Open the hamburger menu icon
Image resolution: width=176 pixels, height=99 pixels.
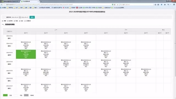[x=174, y=5]
